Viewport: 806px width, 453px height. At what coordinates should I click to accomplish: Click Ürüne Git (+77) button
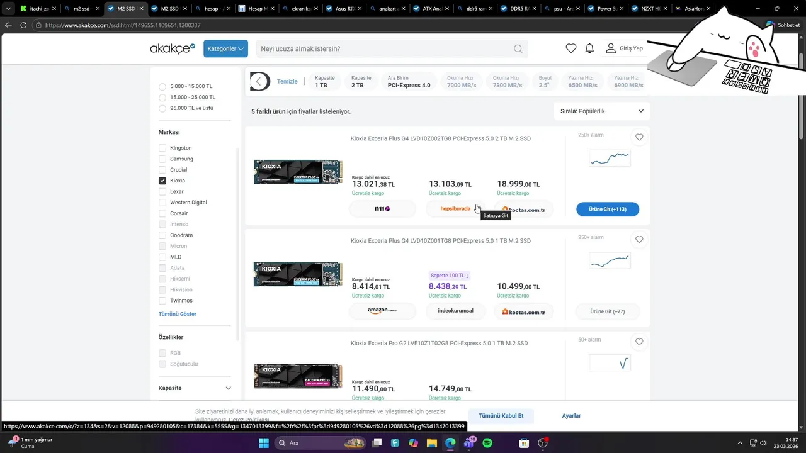coord(608,311)
